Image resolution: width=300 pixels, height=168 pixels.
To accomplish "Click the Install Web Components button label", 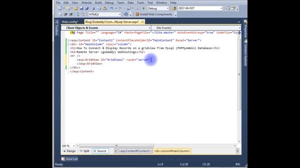I will tap(156, 14).
